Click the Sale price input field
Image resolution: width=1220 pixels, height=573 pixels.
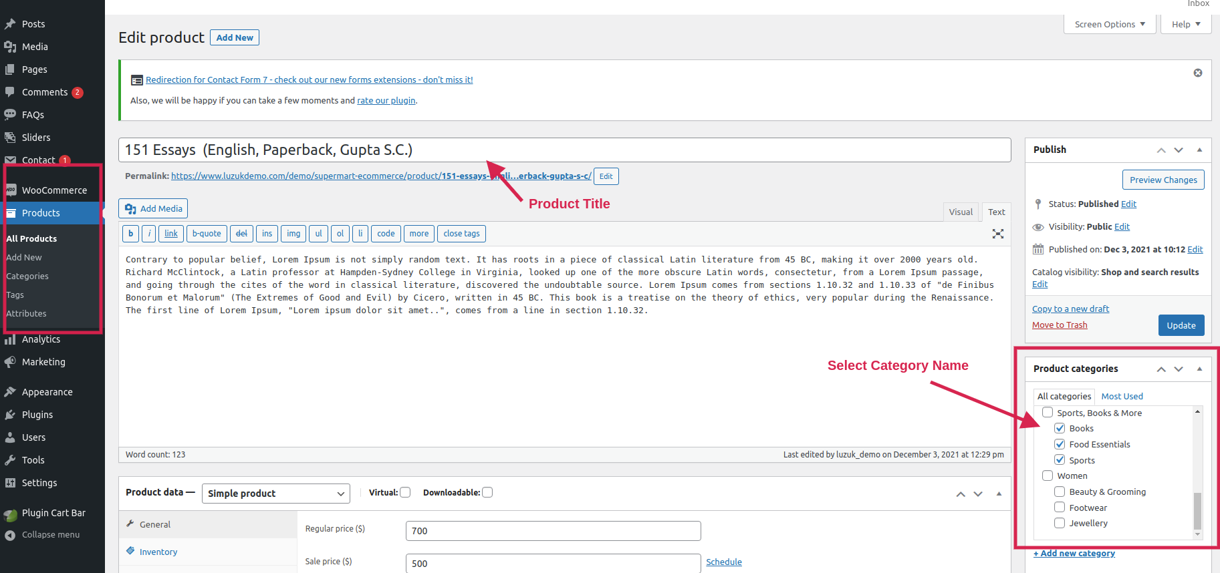coord(554,563)
